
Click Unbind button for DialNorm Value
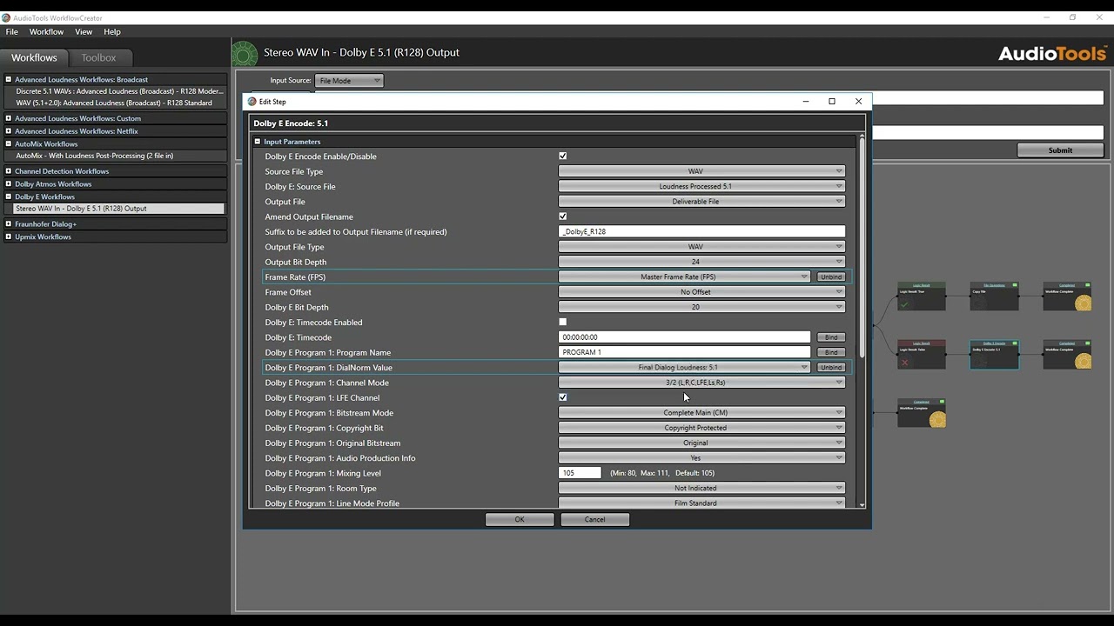(831, 367)
